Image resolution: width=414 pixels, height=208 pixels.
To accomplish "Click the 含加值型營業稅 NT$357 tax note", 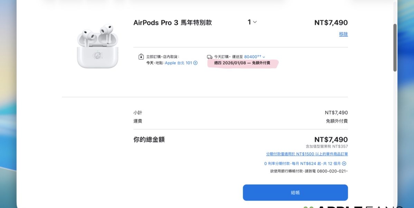I will (x=327, y=147).
